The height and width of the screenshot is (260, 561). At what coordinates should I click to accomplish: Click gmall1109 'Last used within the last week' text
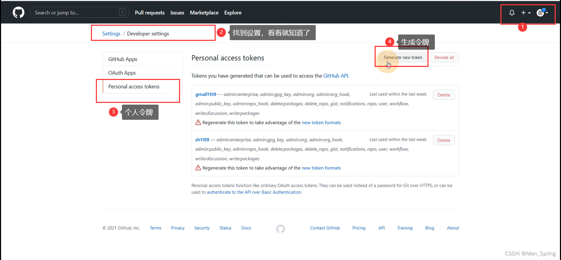(x=398, y=94)
